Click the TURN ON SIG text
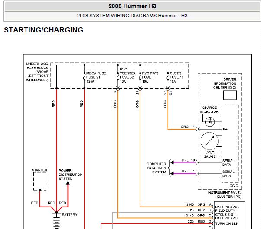This screenshot has width=261, height=229. [226, 224]
